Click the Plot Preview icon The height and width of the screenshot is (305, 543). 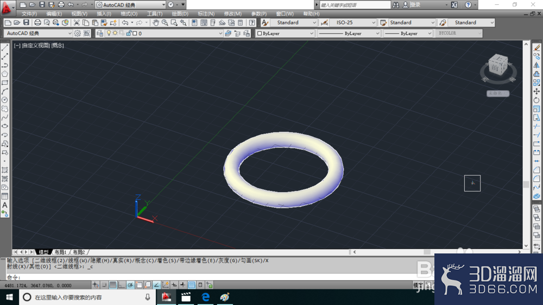pos(46,23)
